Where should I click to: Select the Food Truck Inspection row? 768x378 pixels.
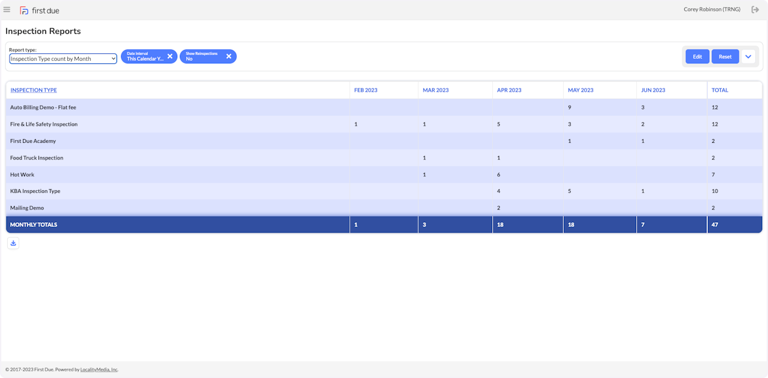click(384, 158)
